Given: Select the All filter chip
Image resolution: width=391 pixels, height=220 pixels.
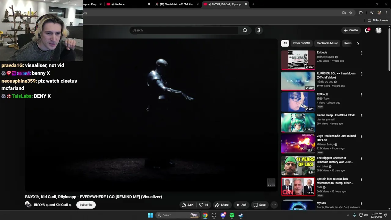Looking at the screenshot, I should [285, 43].
